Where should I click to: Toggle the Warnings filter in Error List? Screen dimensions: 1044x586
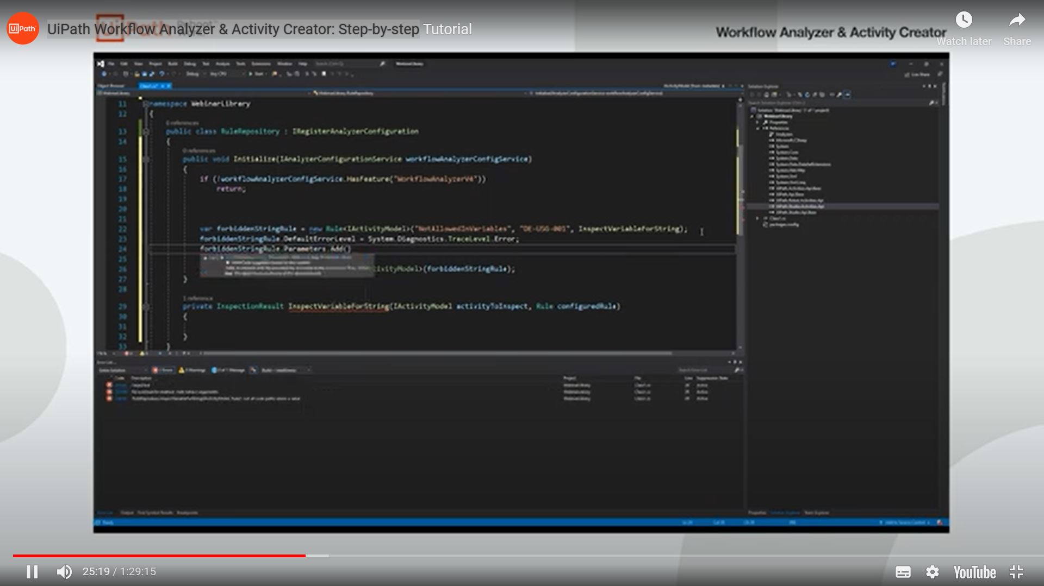tap(192, 370)
